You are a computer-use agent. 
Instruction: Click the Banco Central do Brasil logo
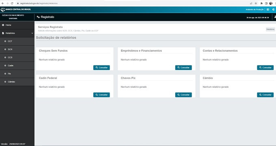(x=16, y=9)
